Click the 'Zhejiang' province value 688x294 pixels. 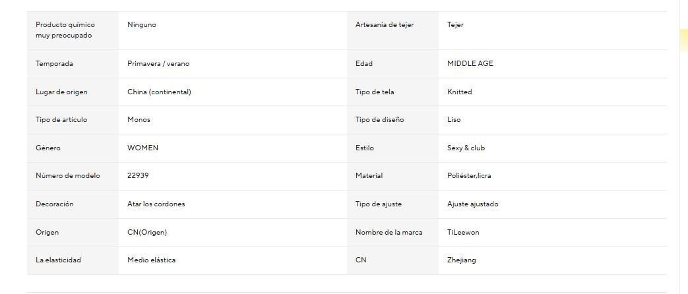(461, 260)
